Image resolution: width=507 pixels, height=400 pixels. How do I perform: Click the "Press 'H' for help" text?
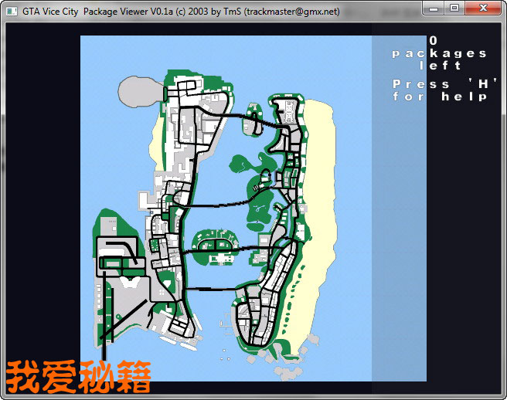(x=440, y=90)
